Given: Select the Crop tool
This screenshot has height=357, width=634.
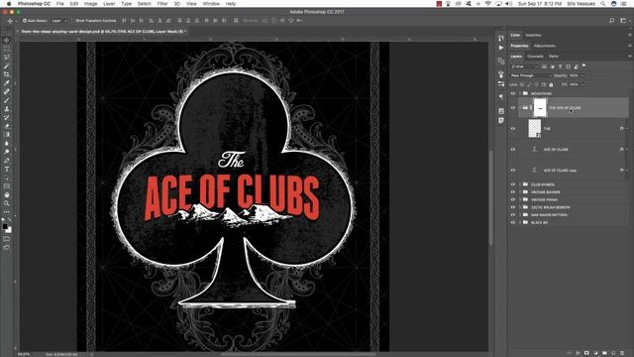Looking at the screenshot, I should (7, 74).
